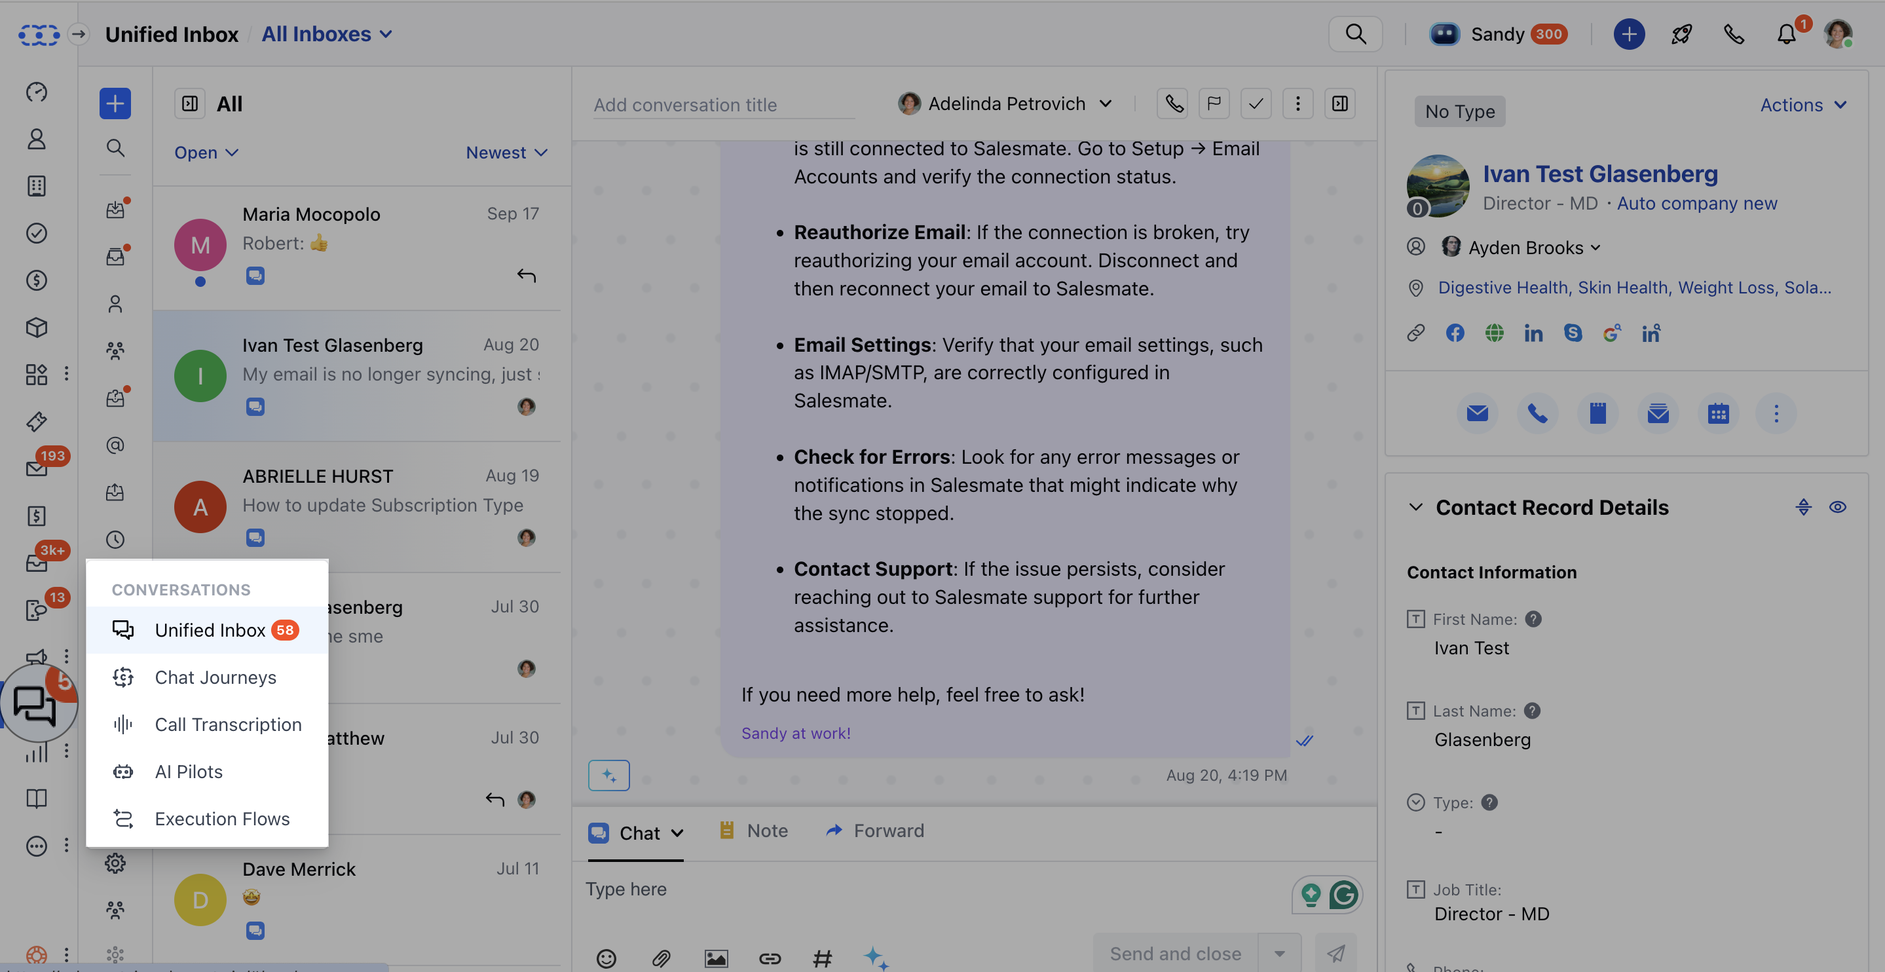Viewport: 1885px width, 972px height.
Task: Open Dave Merrick conversation
Action: (x=357, y=900)
